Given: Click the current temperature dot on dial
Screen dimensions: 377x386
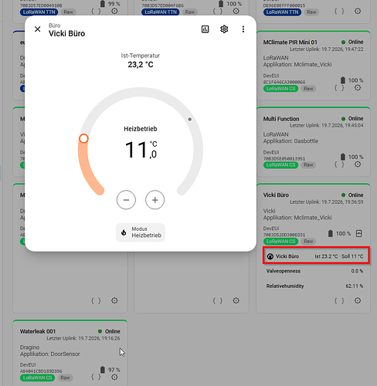Looking at the screenshot, I should (x=190, y=120).
